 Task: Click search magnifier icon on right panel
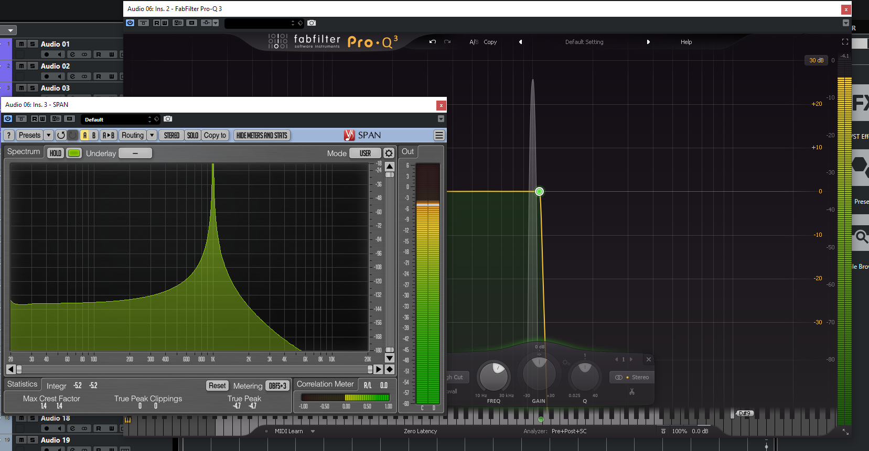[x=861, y=237]
